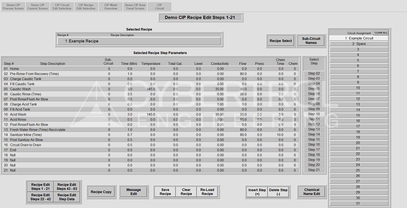Viewport: 407px width, 208px height.
Task: Switch to the CIP Wash Overview tab
Action: pyautogui.click(x=111, y=7)
